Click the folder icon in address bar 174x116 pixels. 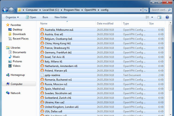[19, 10]
